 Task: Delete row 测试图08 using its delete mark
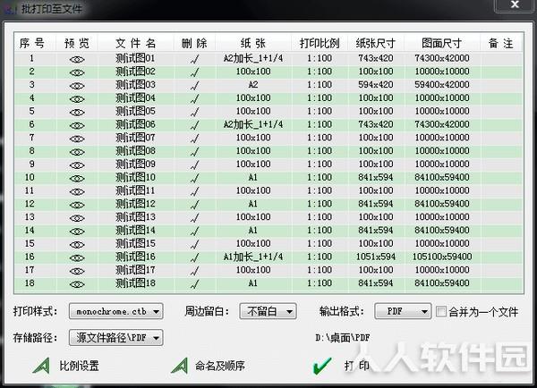point(194,152)
